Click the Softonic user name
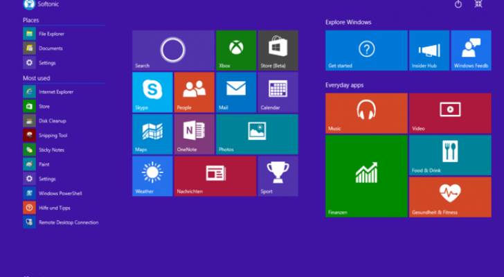The width and height of the screenshot is (504, 277). coord(48,4)
